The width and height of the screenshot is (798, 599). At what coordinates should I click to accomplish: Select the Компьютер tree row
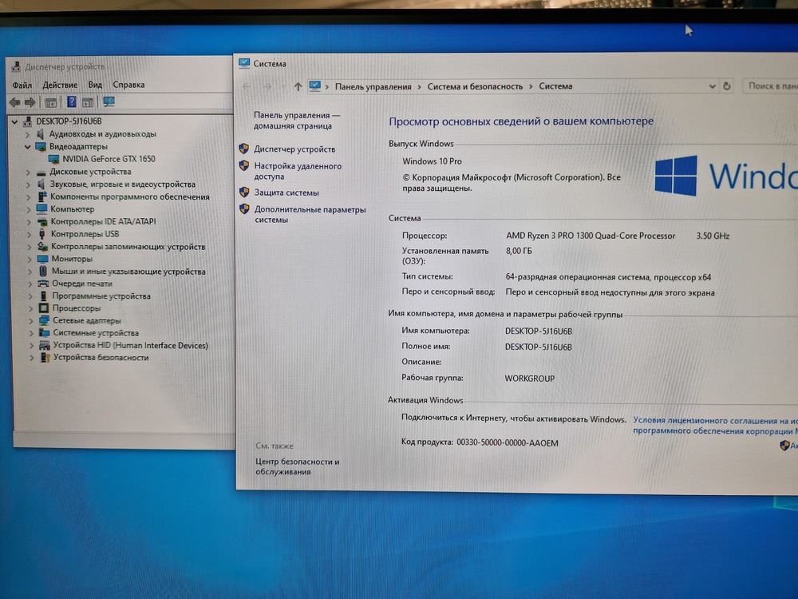pos(73,208)
